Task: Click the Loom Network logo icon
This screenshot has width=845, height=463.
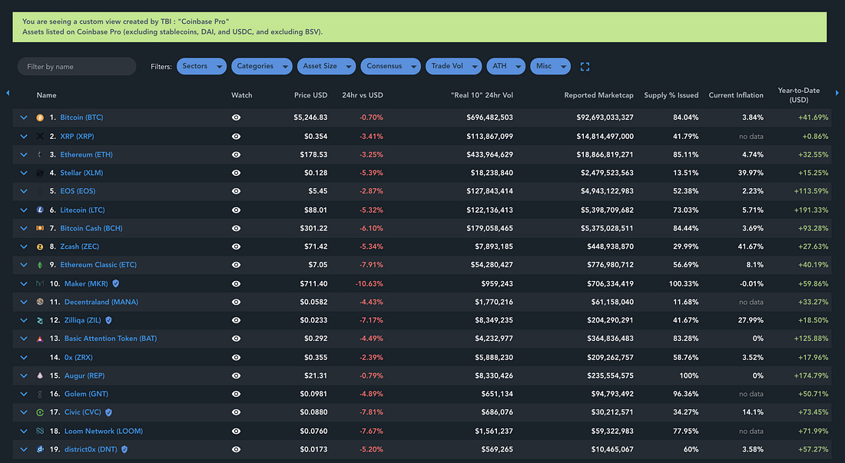Action: click(40, 432)
